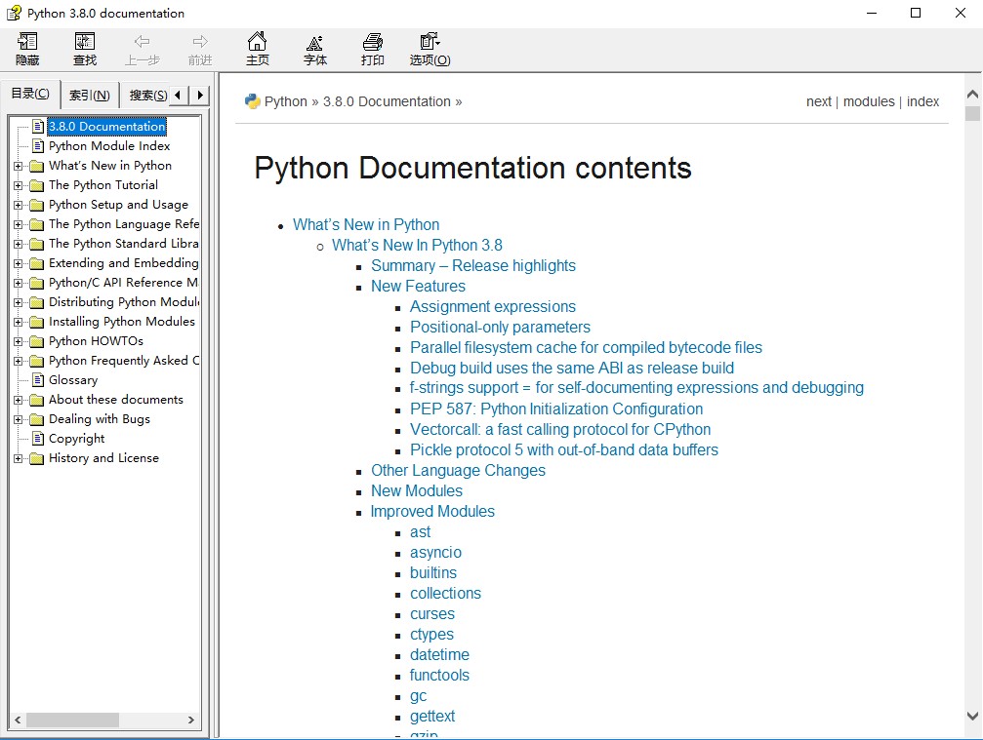Switch to the Index (索引) tab
Image resolution: width=983 pixels, height=740 pixels.
pyautogui.click(x=89, y=96)
